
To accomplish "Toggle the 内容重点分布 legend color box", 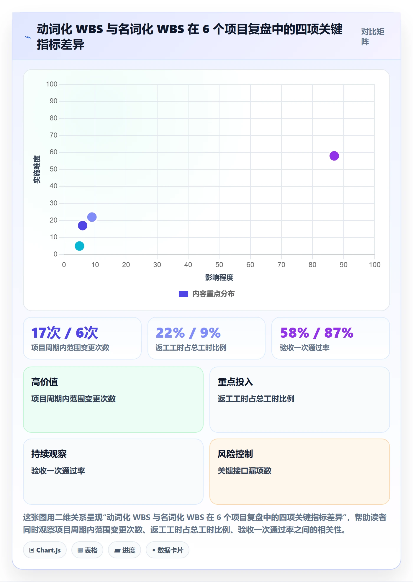I will click(183, 294).
